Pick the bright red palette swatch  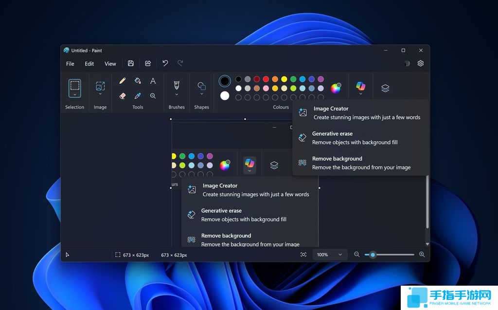pyautogui.click(x=266, y=79)
